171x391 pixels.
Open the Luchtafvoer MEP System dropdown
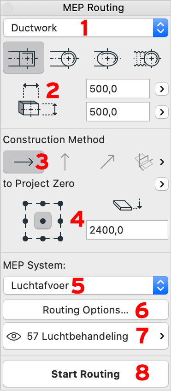click(x=86, y=285)
